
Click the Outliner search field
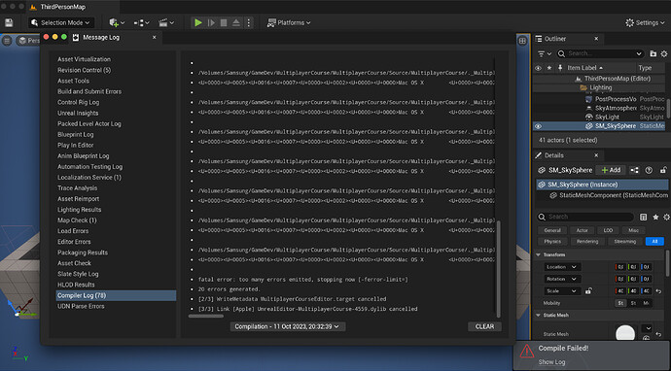click(599, 53)
